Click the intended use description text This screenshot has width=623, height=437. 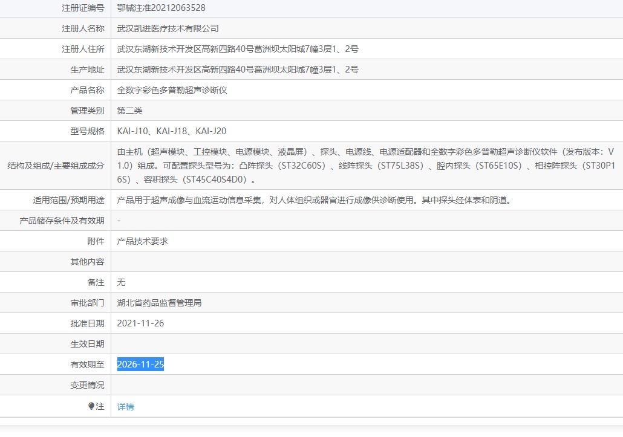(x=314, y=201)
